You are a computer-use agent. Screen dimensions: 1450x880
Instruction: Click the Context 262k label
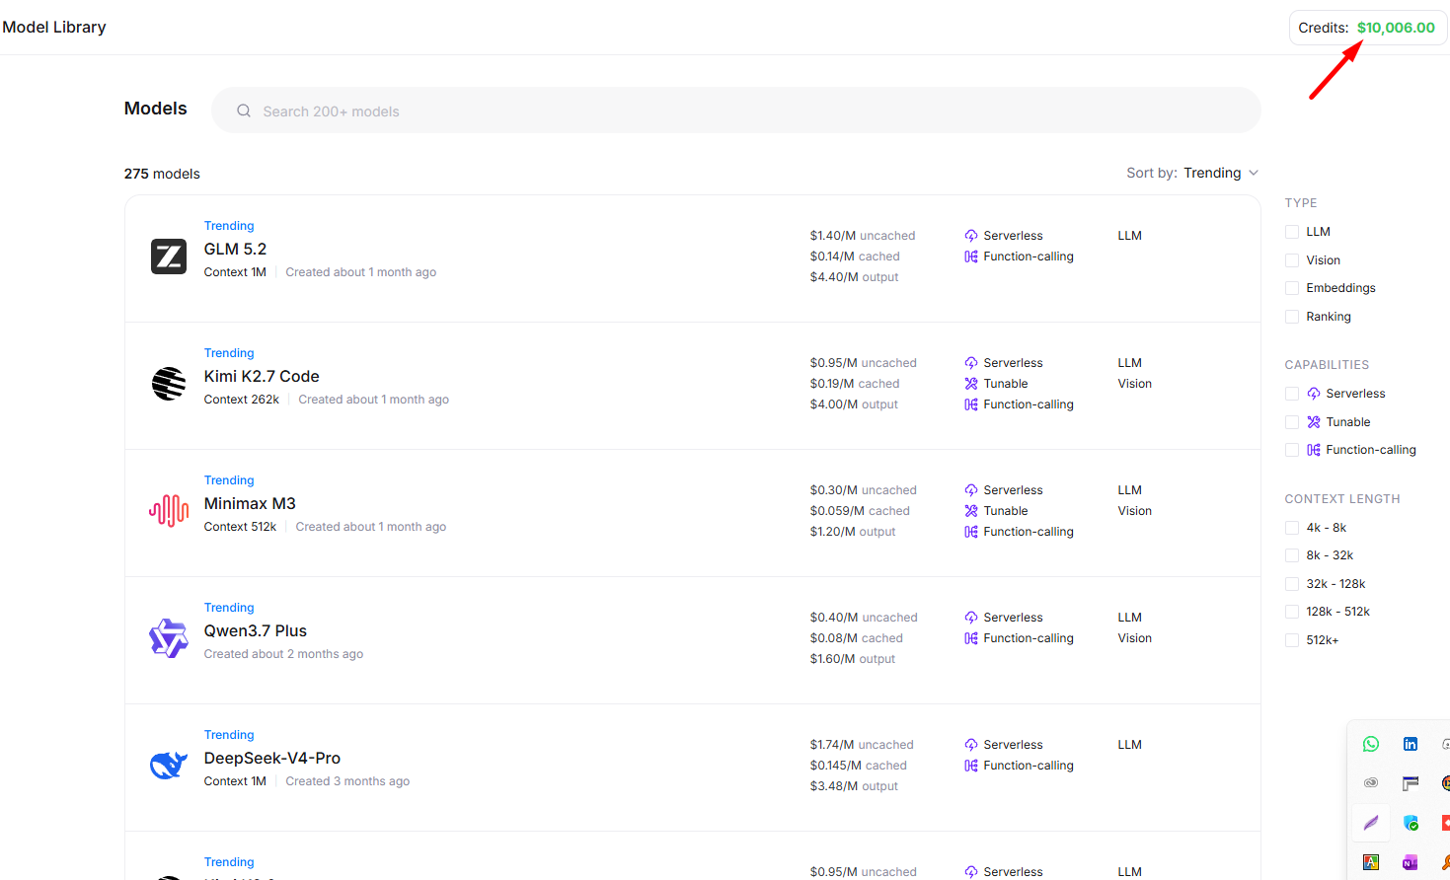pos(242,400)
